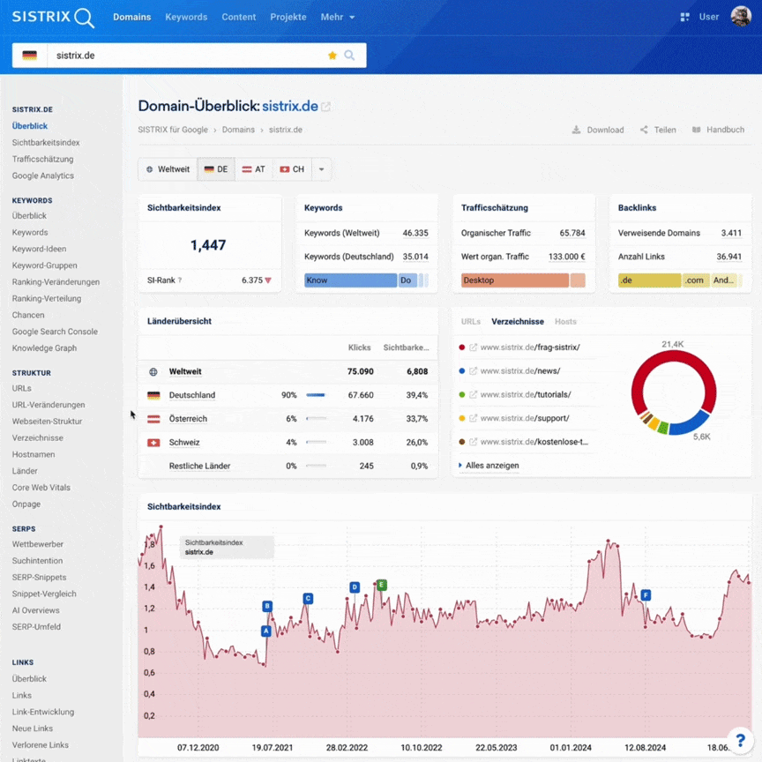Open the apps grid icon beside User
Screen dimensions: 762x762
[684, 17]
